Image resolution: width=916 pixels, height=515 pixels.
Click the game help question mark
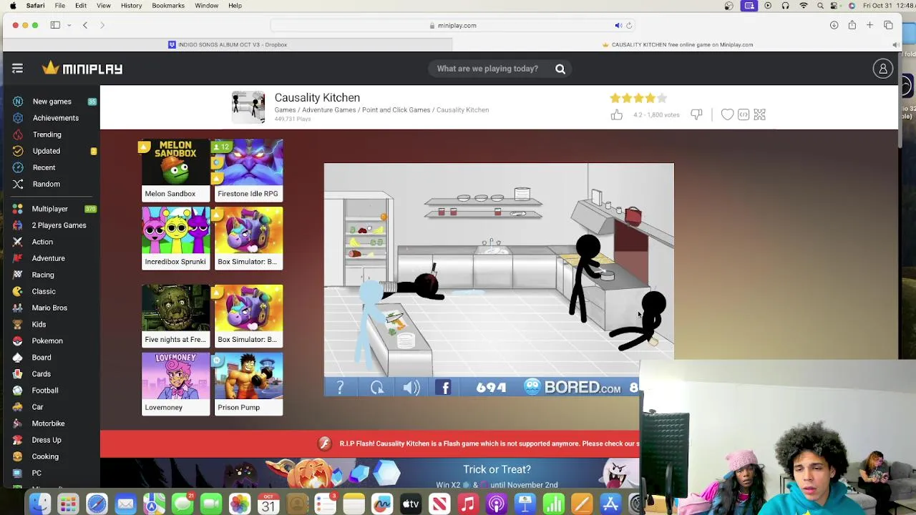click(x=340, y=387)
